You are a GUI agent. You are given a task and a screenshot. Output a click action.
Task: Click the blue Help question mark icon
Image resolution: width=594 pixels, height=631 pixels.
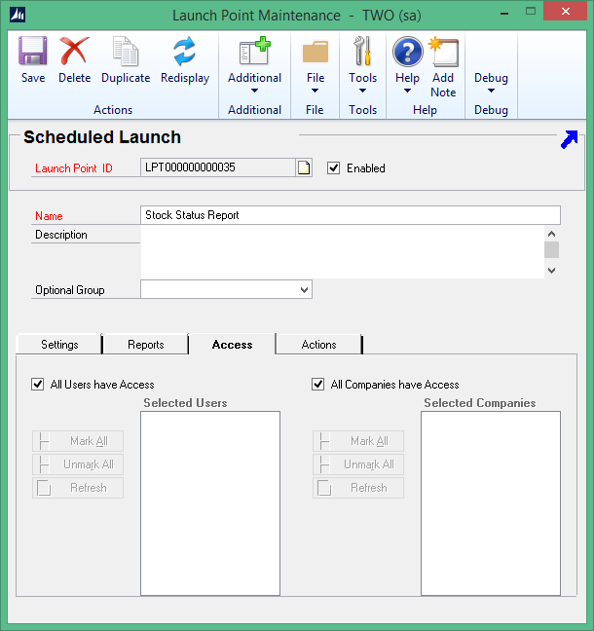click(407, 52)
